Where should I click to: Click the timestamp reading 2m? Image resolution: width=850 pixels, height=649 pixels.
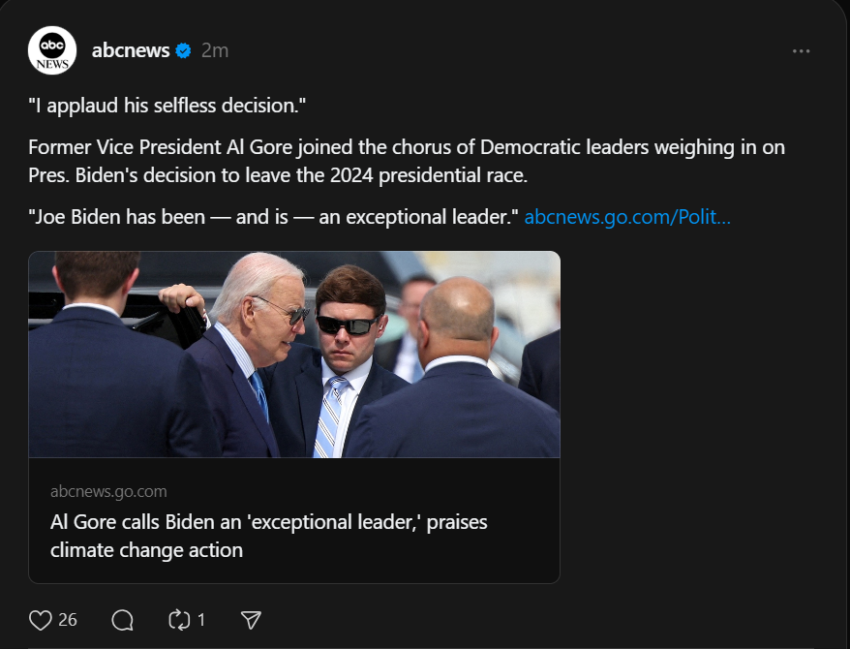(x=212, y=49)
